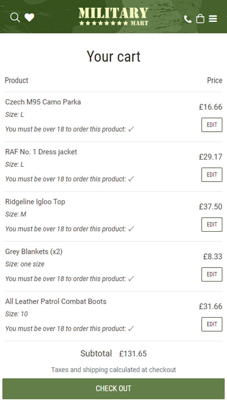Edit the Czech M95 Camo Parka item

click(212, 125)
